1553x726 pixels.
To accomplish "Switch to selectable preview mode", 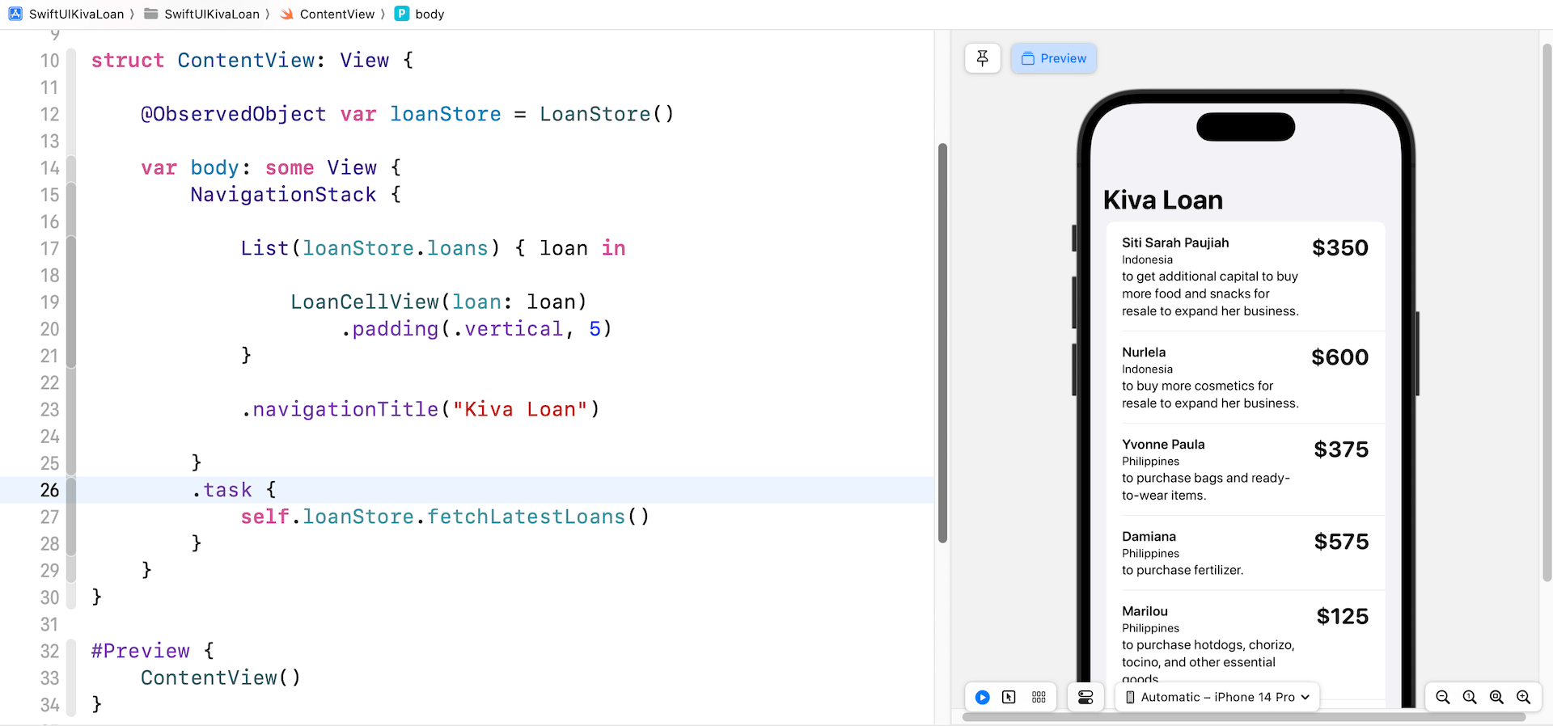I will click(x=1009, y=697).
